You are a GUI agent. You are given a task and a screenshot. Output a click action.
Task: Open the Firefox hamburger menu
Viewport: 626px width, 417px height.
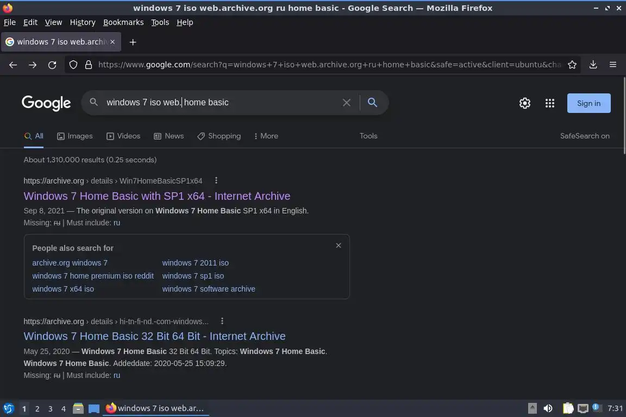613,65
